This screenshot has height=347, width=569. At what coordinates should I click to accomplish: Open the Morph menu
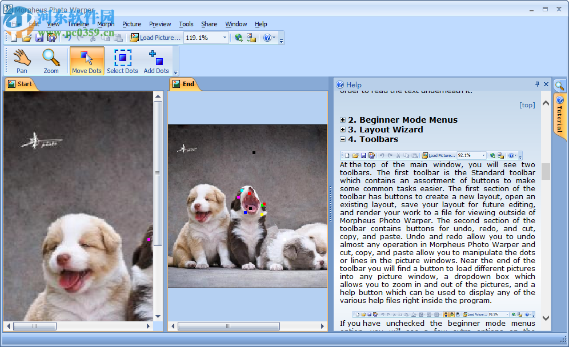point(106,24)
